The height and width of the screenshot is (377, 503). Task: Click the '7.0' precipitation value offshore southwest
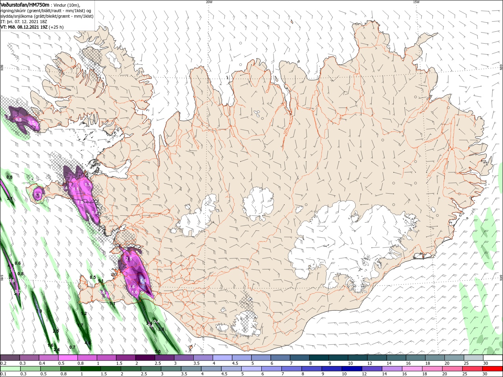pos(39,311)
